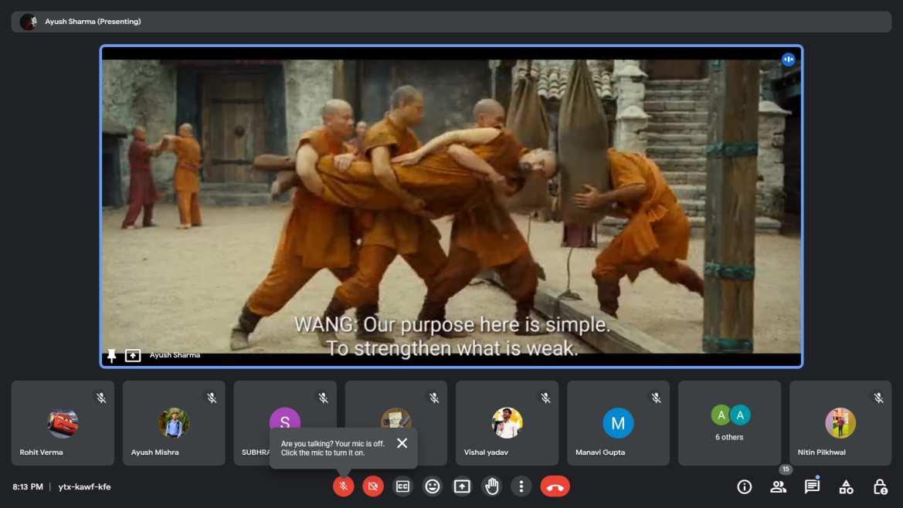Viewport: 903px width, 508px height.
Task: Click the audio indicator on presentation tile
Action: [x=788, y=59]
